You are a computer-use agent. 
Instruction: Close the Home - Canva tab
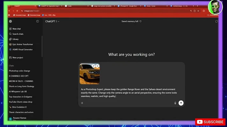click(x=167, y=6)
